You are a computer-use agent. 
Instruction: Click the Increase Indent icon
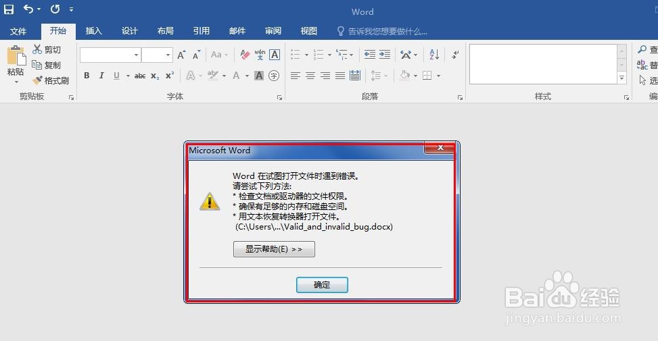(x=385, y=55)
